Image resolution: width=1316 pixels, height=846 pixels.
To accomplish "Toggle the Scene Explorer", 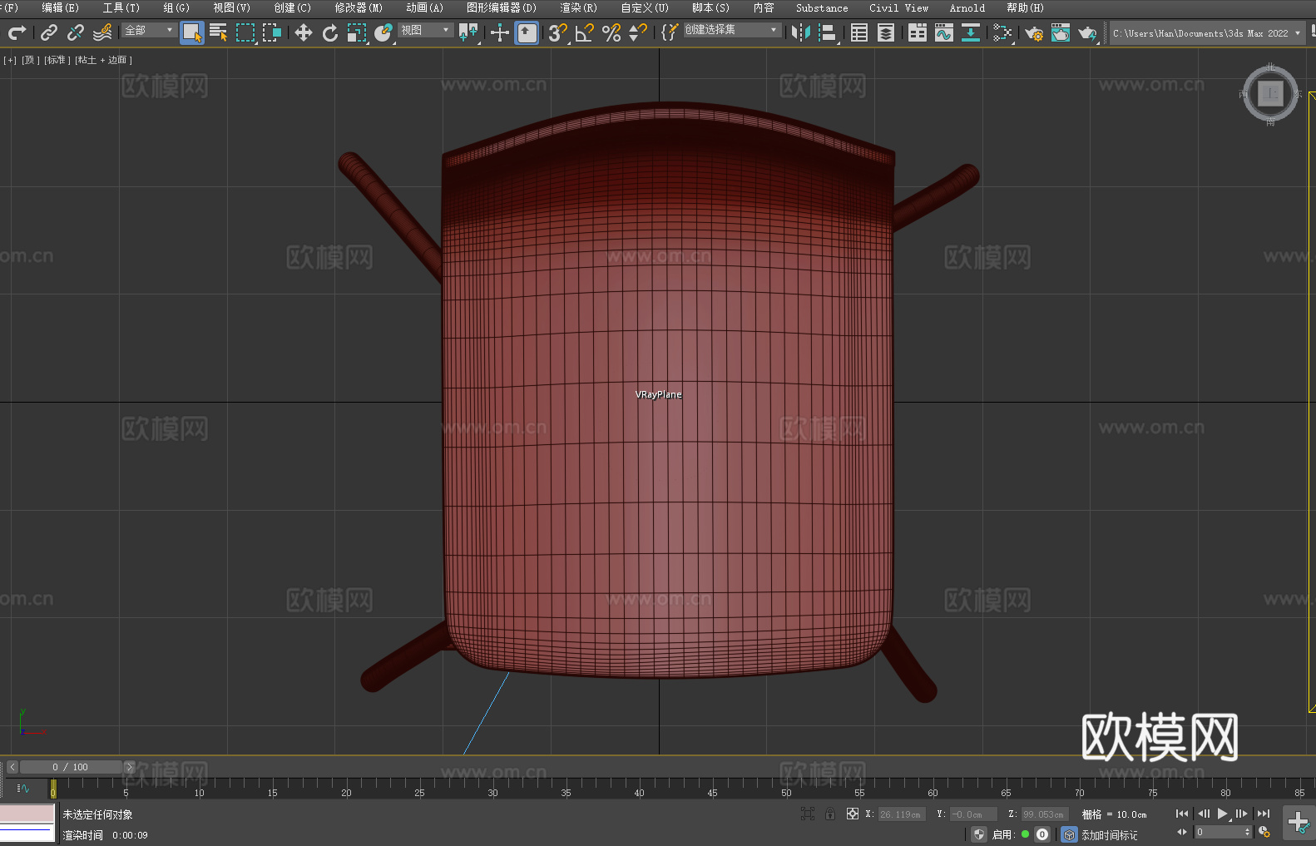I will point(859,32).
